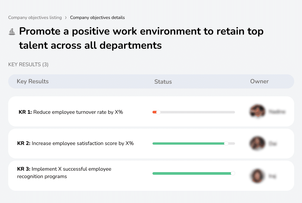Sort by the Key Results column header
This screenshot has height=203, width=302.
(33, 81)
